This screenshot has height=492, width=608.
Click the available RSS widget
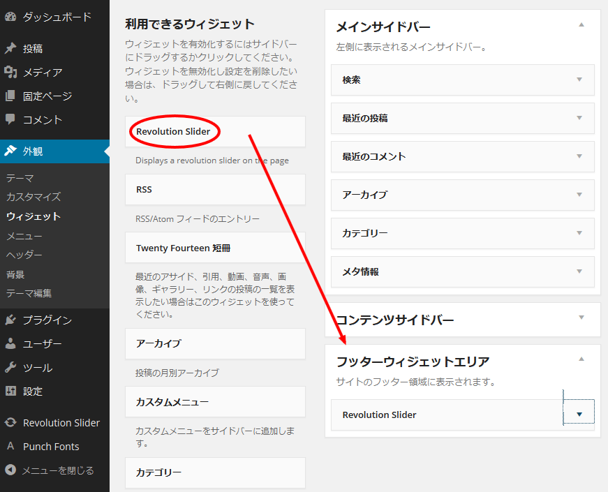point(215,190)
